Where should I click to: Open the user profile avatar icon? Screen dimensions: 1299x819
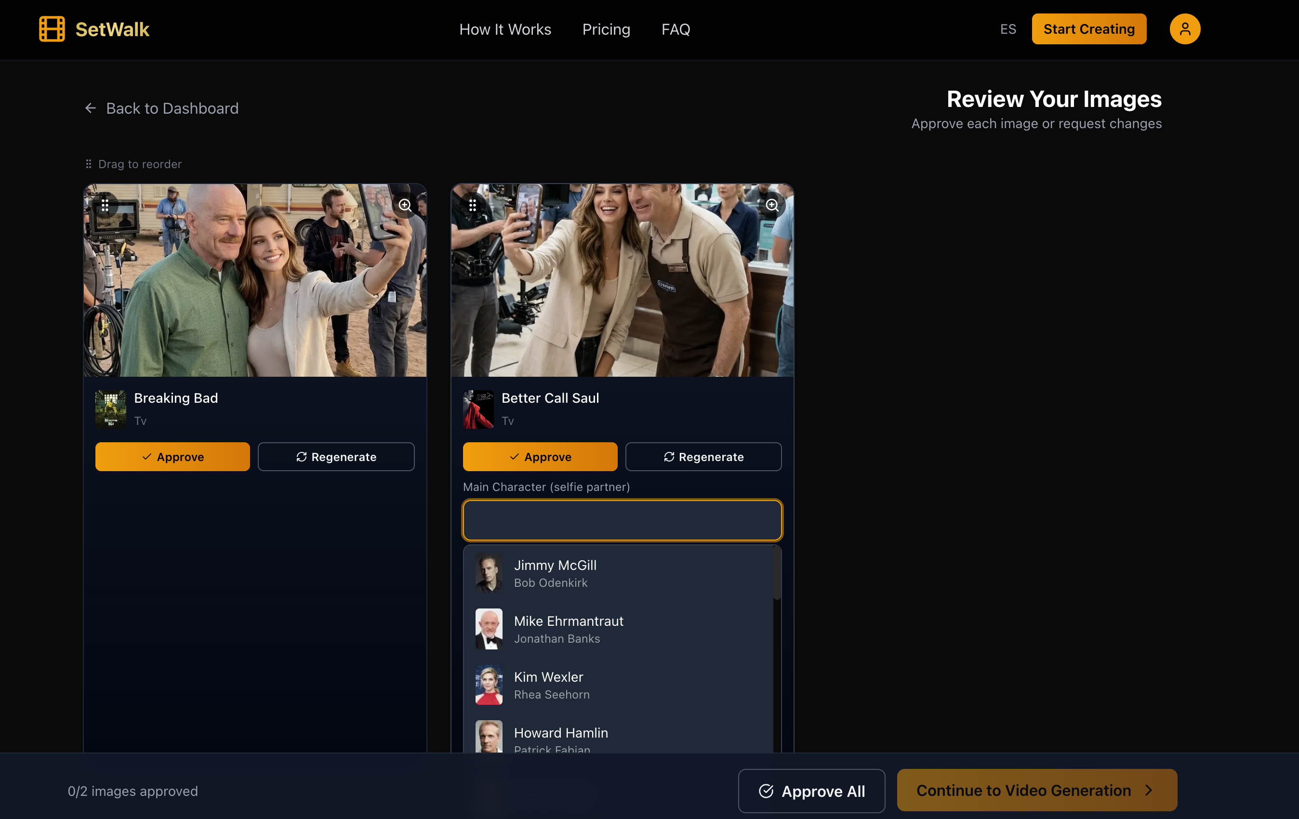[x=1184, y=29]
